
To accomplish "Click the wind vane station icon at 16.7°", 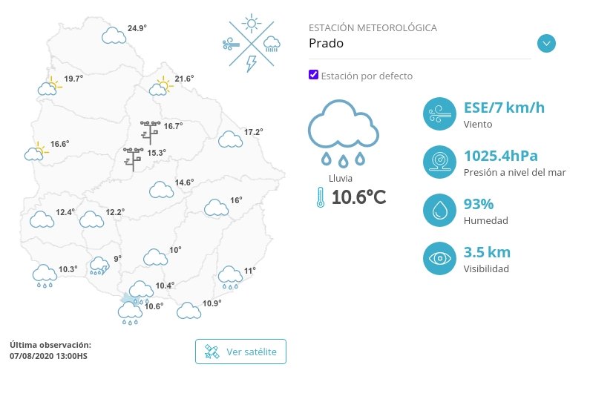I will [x=151, y=131].
